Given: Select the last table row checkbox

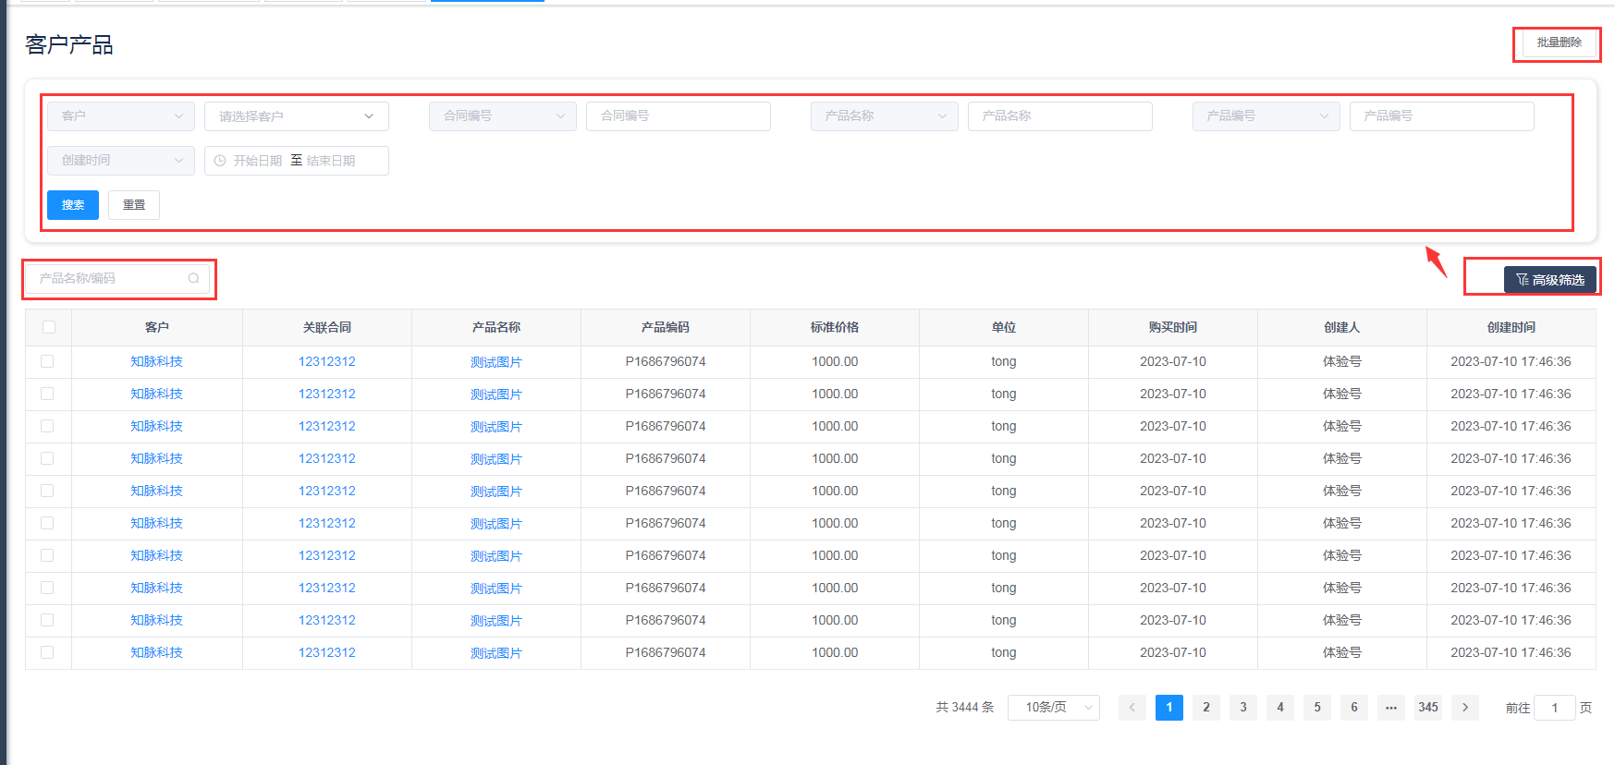Looking at the screenshot, I should pos(47,652).
